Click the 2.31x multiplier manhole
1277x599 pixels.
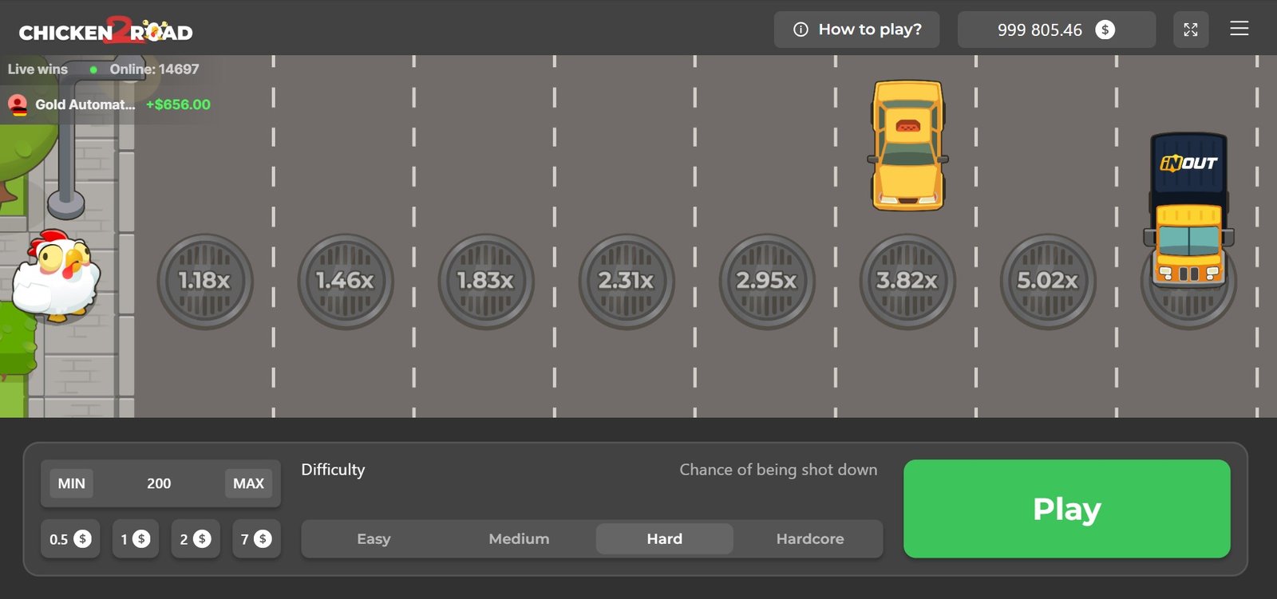pyautogui.click(x=626, y=281)
